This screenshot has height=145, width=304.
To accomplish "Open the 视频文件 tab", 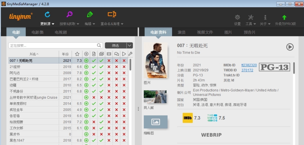I will [x=205, y=32].
